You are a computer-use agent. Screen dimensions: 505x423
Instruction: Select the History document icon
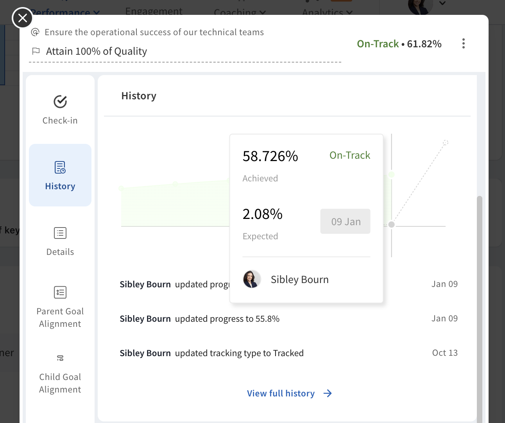tap(60, 167)
